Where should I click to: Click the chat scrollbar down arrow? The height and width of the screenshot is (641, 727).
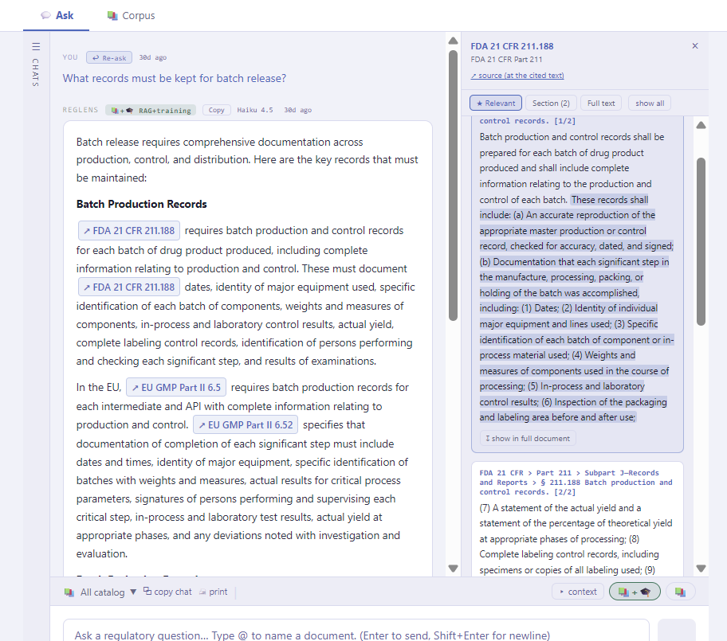click(x=453, y=569)
